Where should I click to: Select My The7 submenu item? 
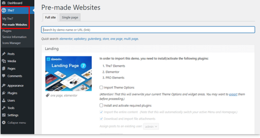tap(8, 18)
